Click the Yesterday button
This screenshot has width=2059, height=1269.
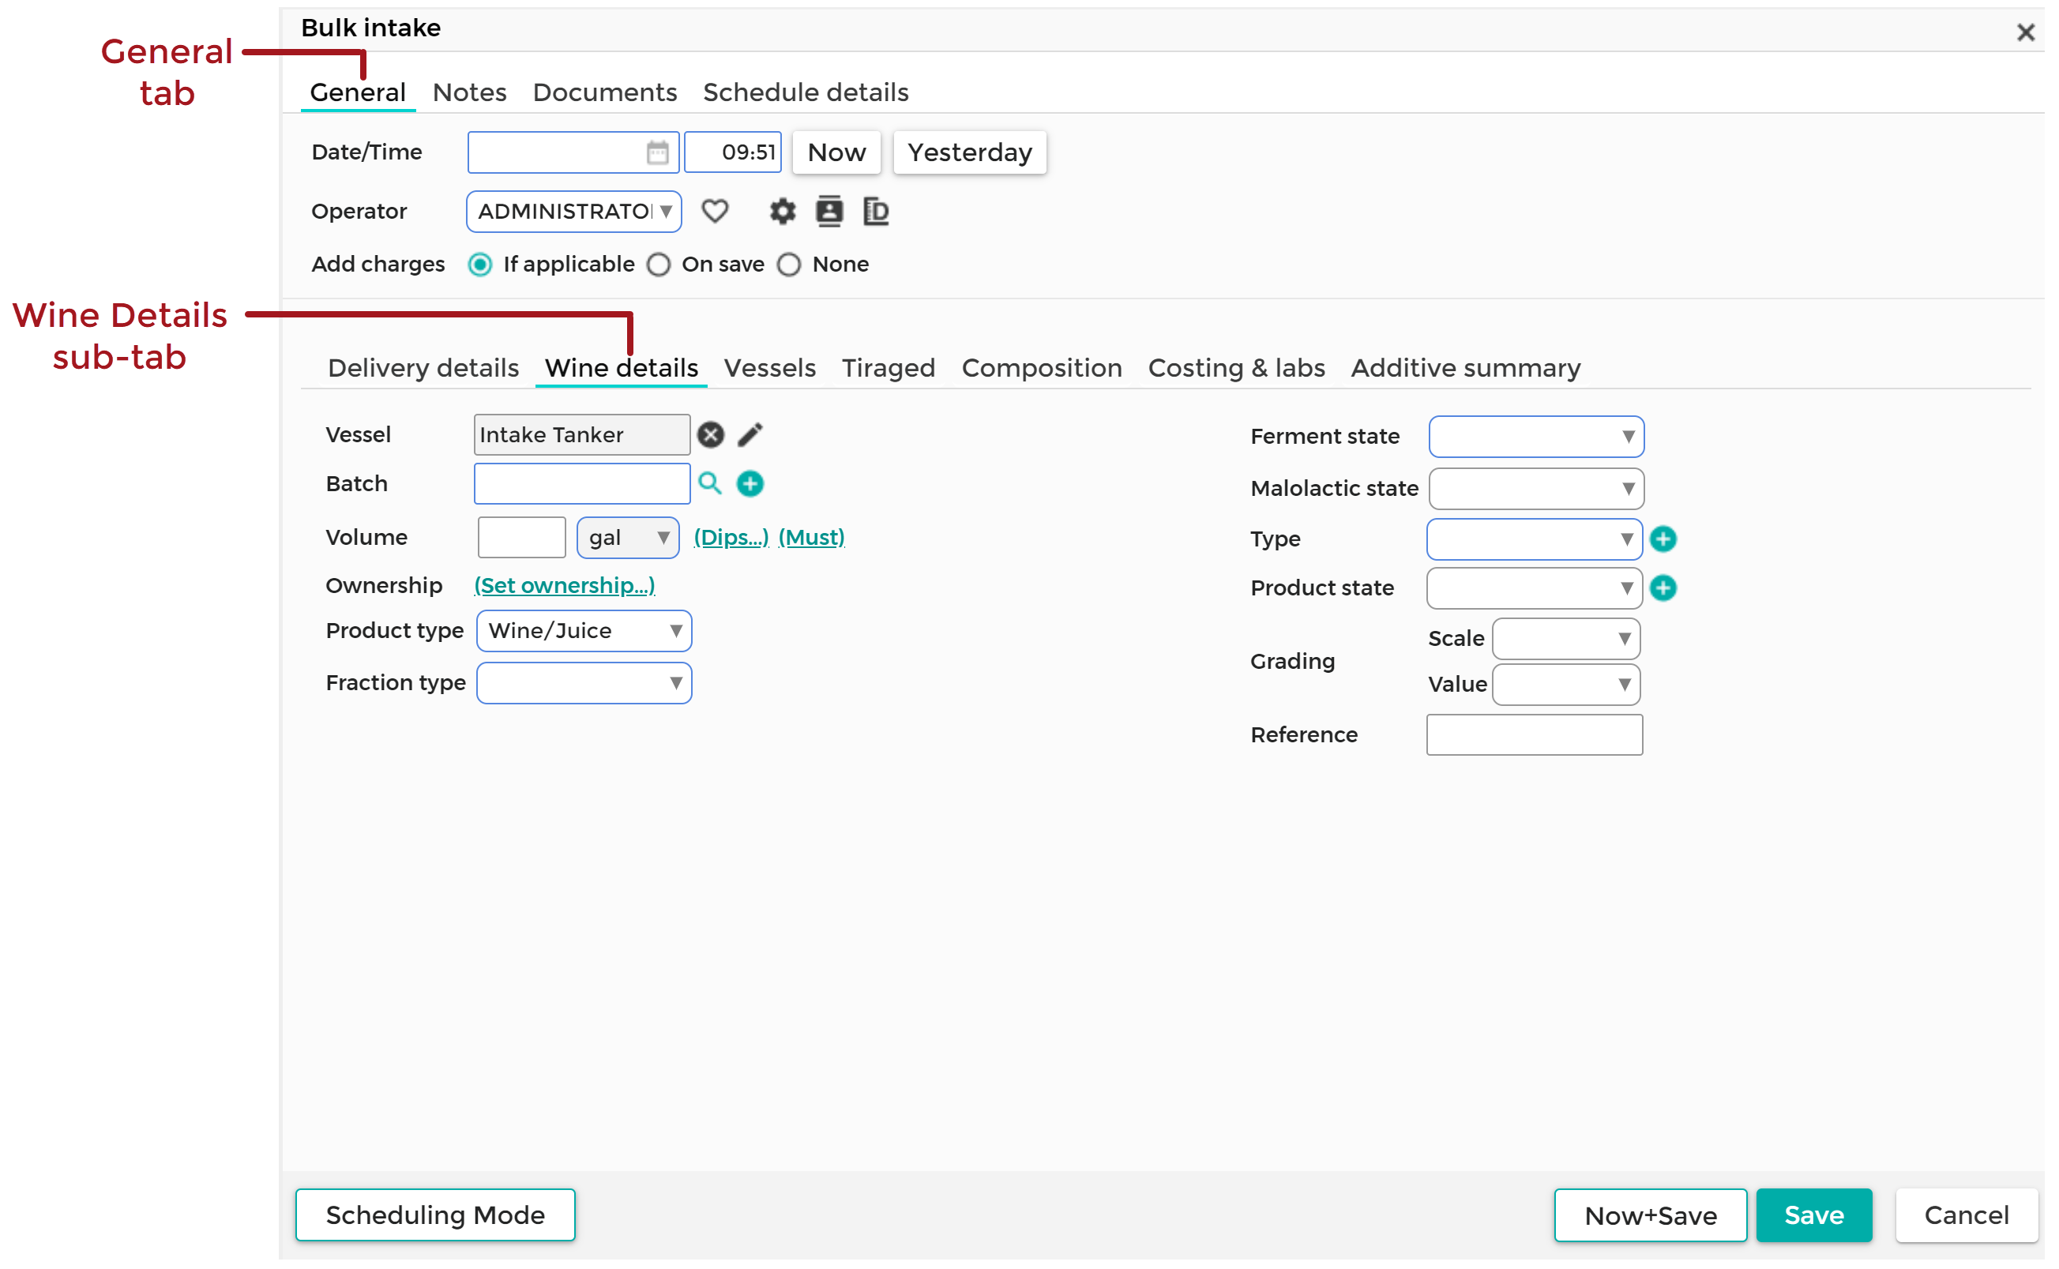point(970,152)
